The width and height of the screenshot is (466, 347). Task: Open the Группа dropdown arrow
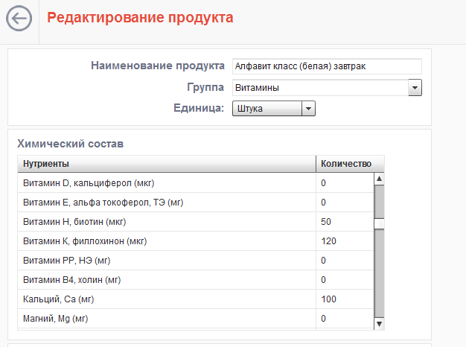pyautogui.click(x=415, y=88)
